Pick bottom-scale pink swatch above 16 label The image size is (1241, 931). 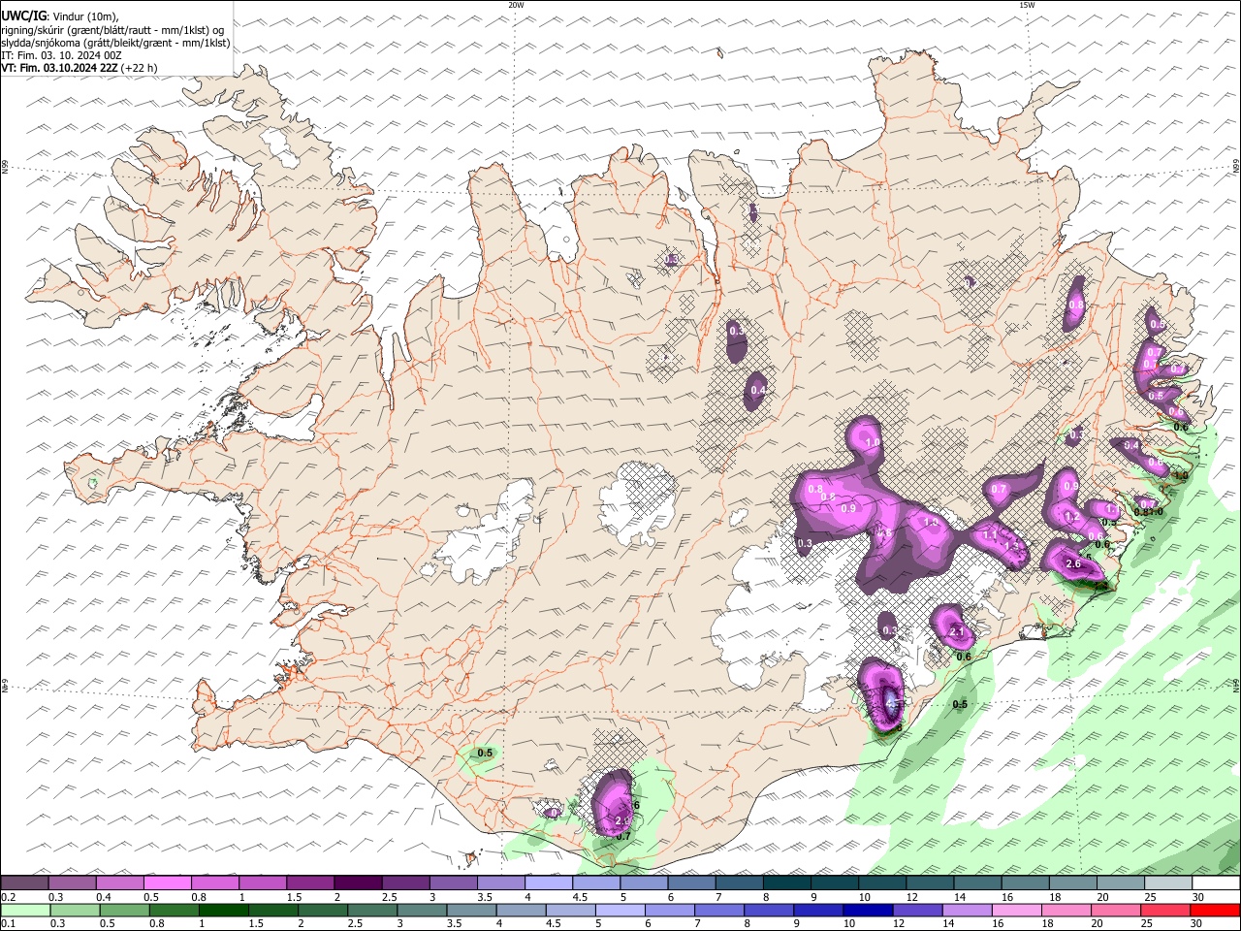pos(1016,910)
